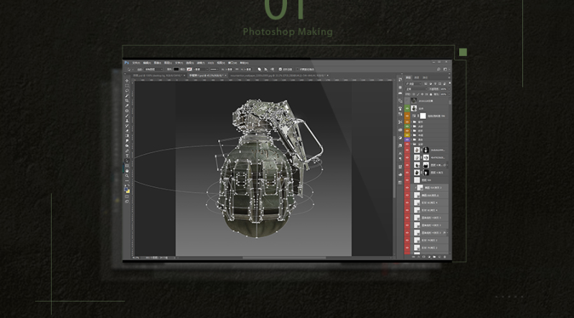
Task: Toggle visibility of the top hidden layer
Action: tap(406, 100)
